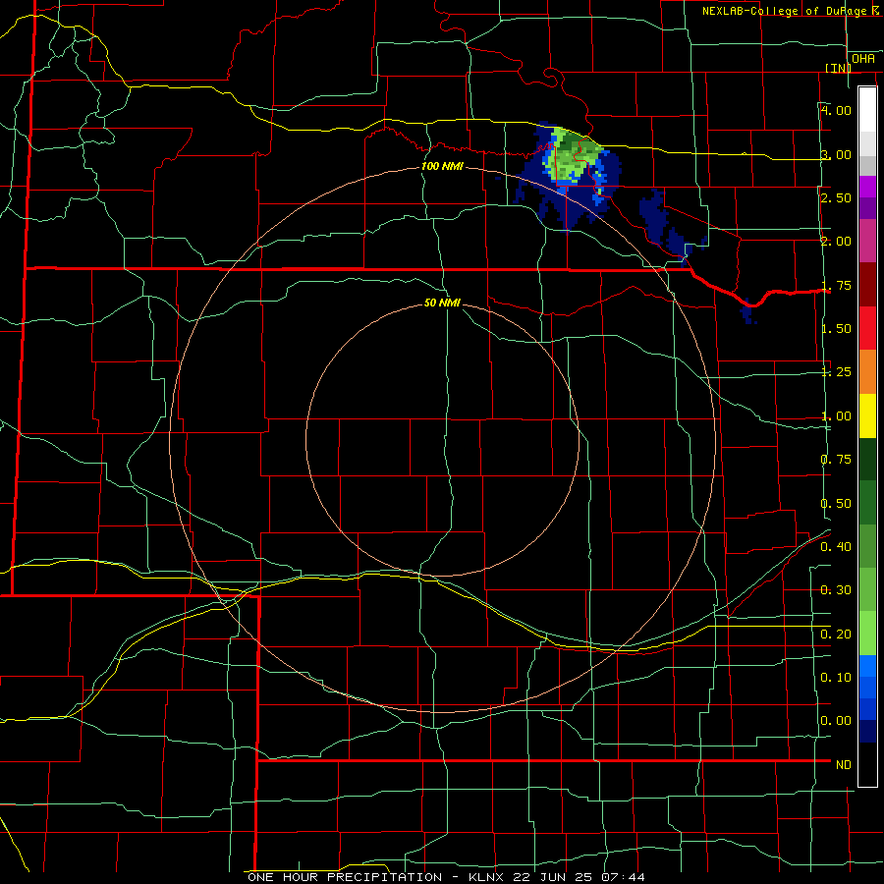The height and width of the screenshot is (884, 884).
Task: Click the 0.75 scale value
Action: [x=836, y=460]
